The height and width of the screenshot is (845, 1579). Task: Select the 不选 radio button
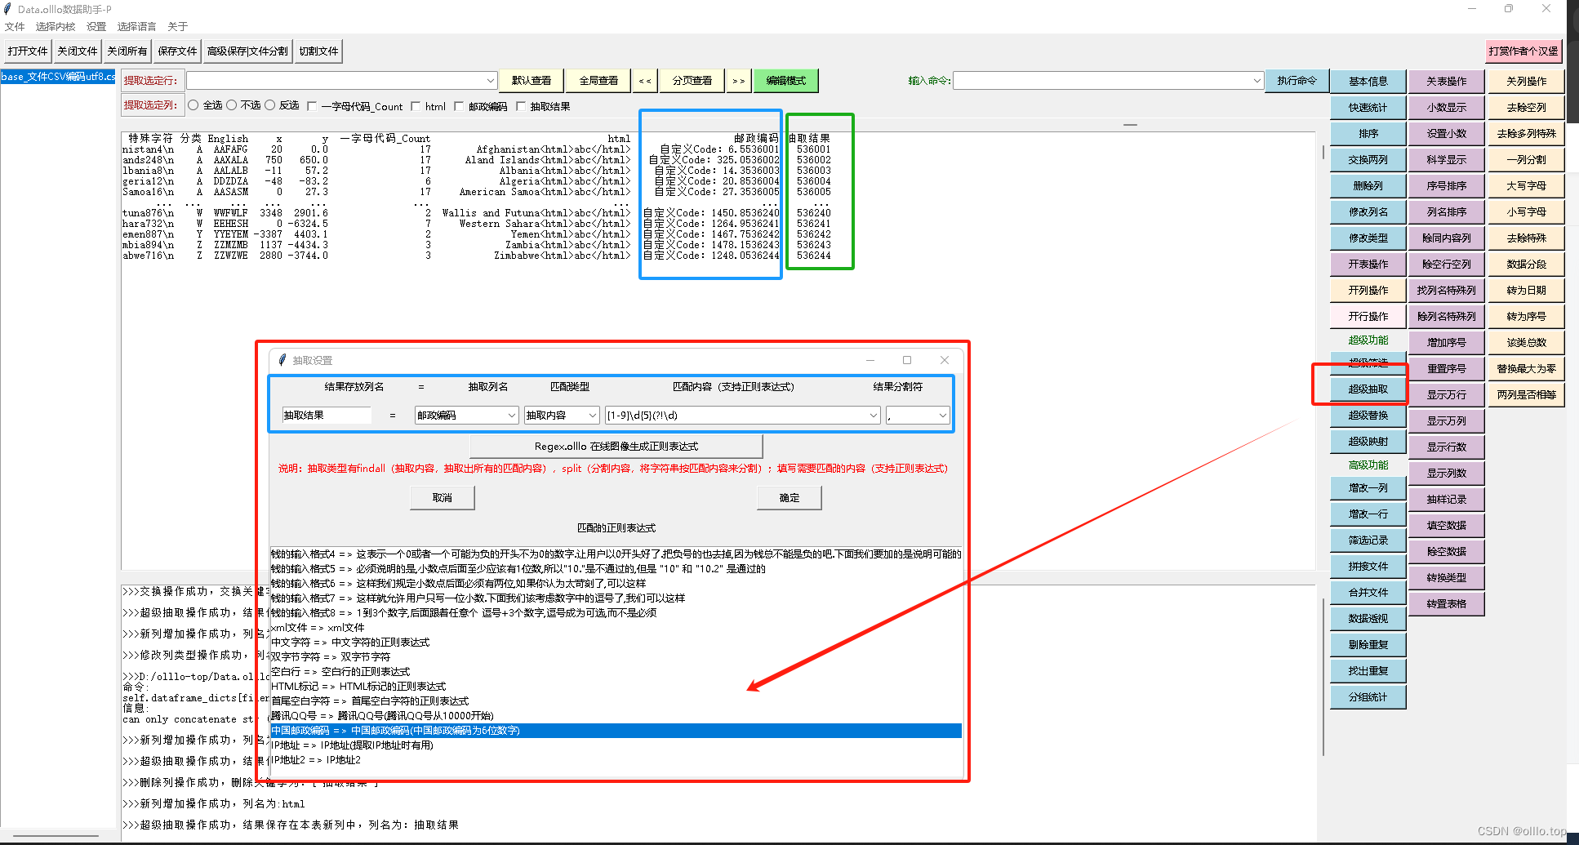(x=232, y=105)
